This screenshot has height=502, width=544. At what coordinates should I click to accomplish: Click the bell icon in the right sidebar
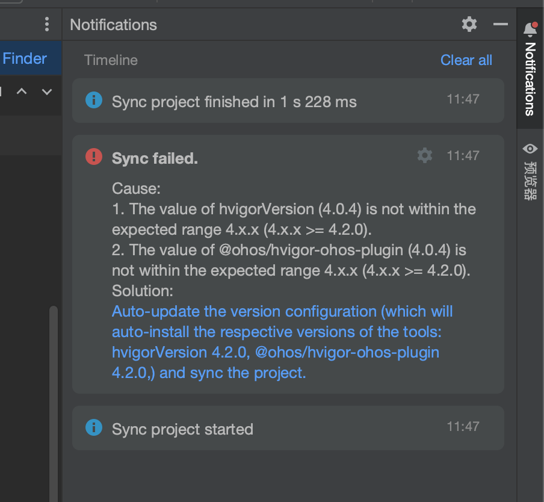pos(530,28)
